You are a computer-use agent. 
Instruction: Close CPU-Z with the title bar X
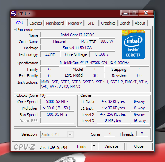(x=146, y=13)
